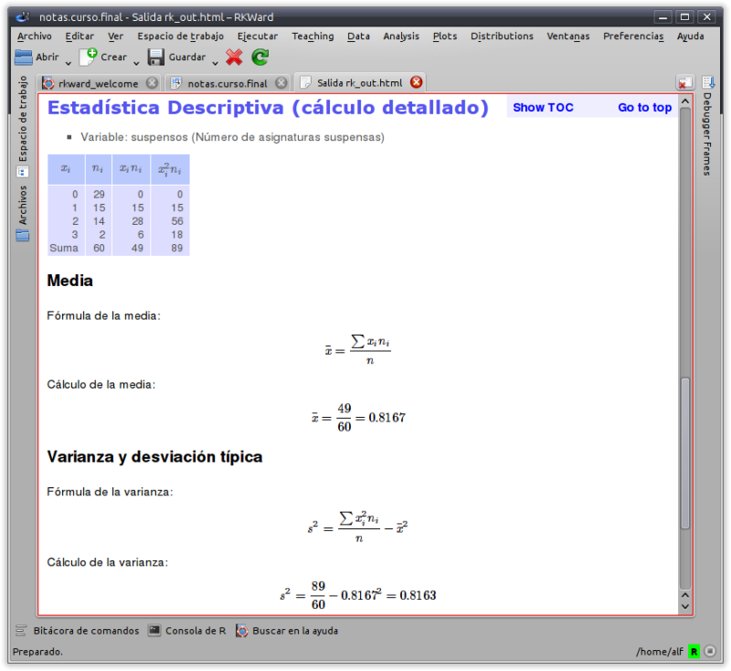Image resolution: width=731 pixels, height=671 pixels.
Task: Click the Debugger Frames icon
Action: coord(709,83)
